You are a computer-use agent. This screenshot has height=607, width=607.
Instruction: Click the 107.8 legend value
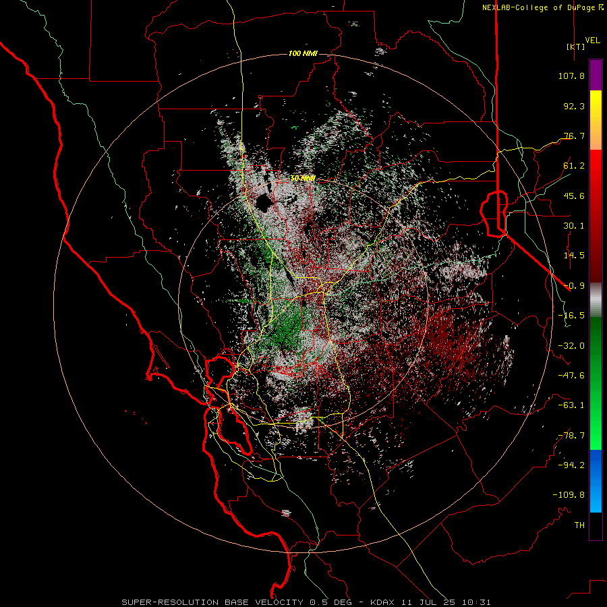571,76
